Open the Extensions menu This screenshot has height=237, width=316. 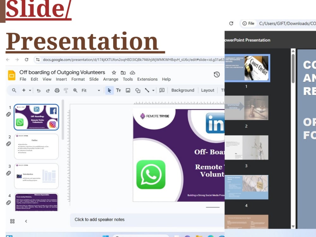pos(147,79)
